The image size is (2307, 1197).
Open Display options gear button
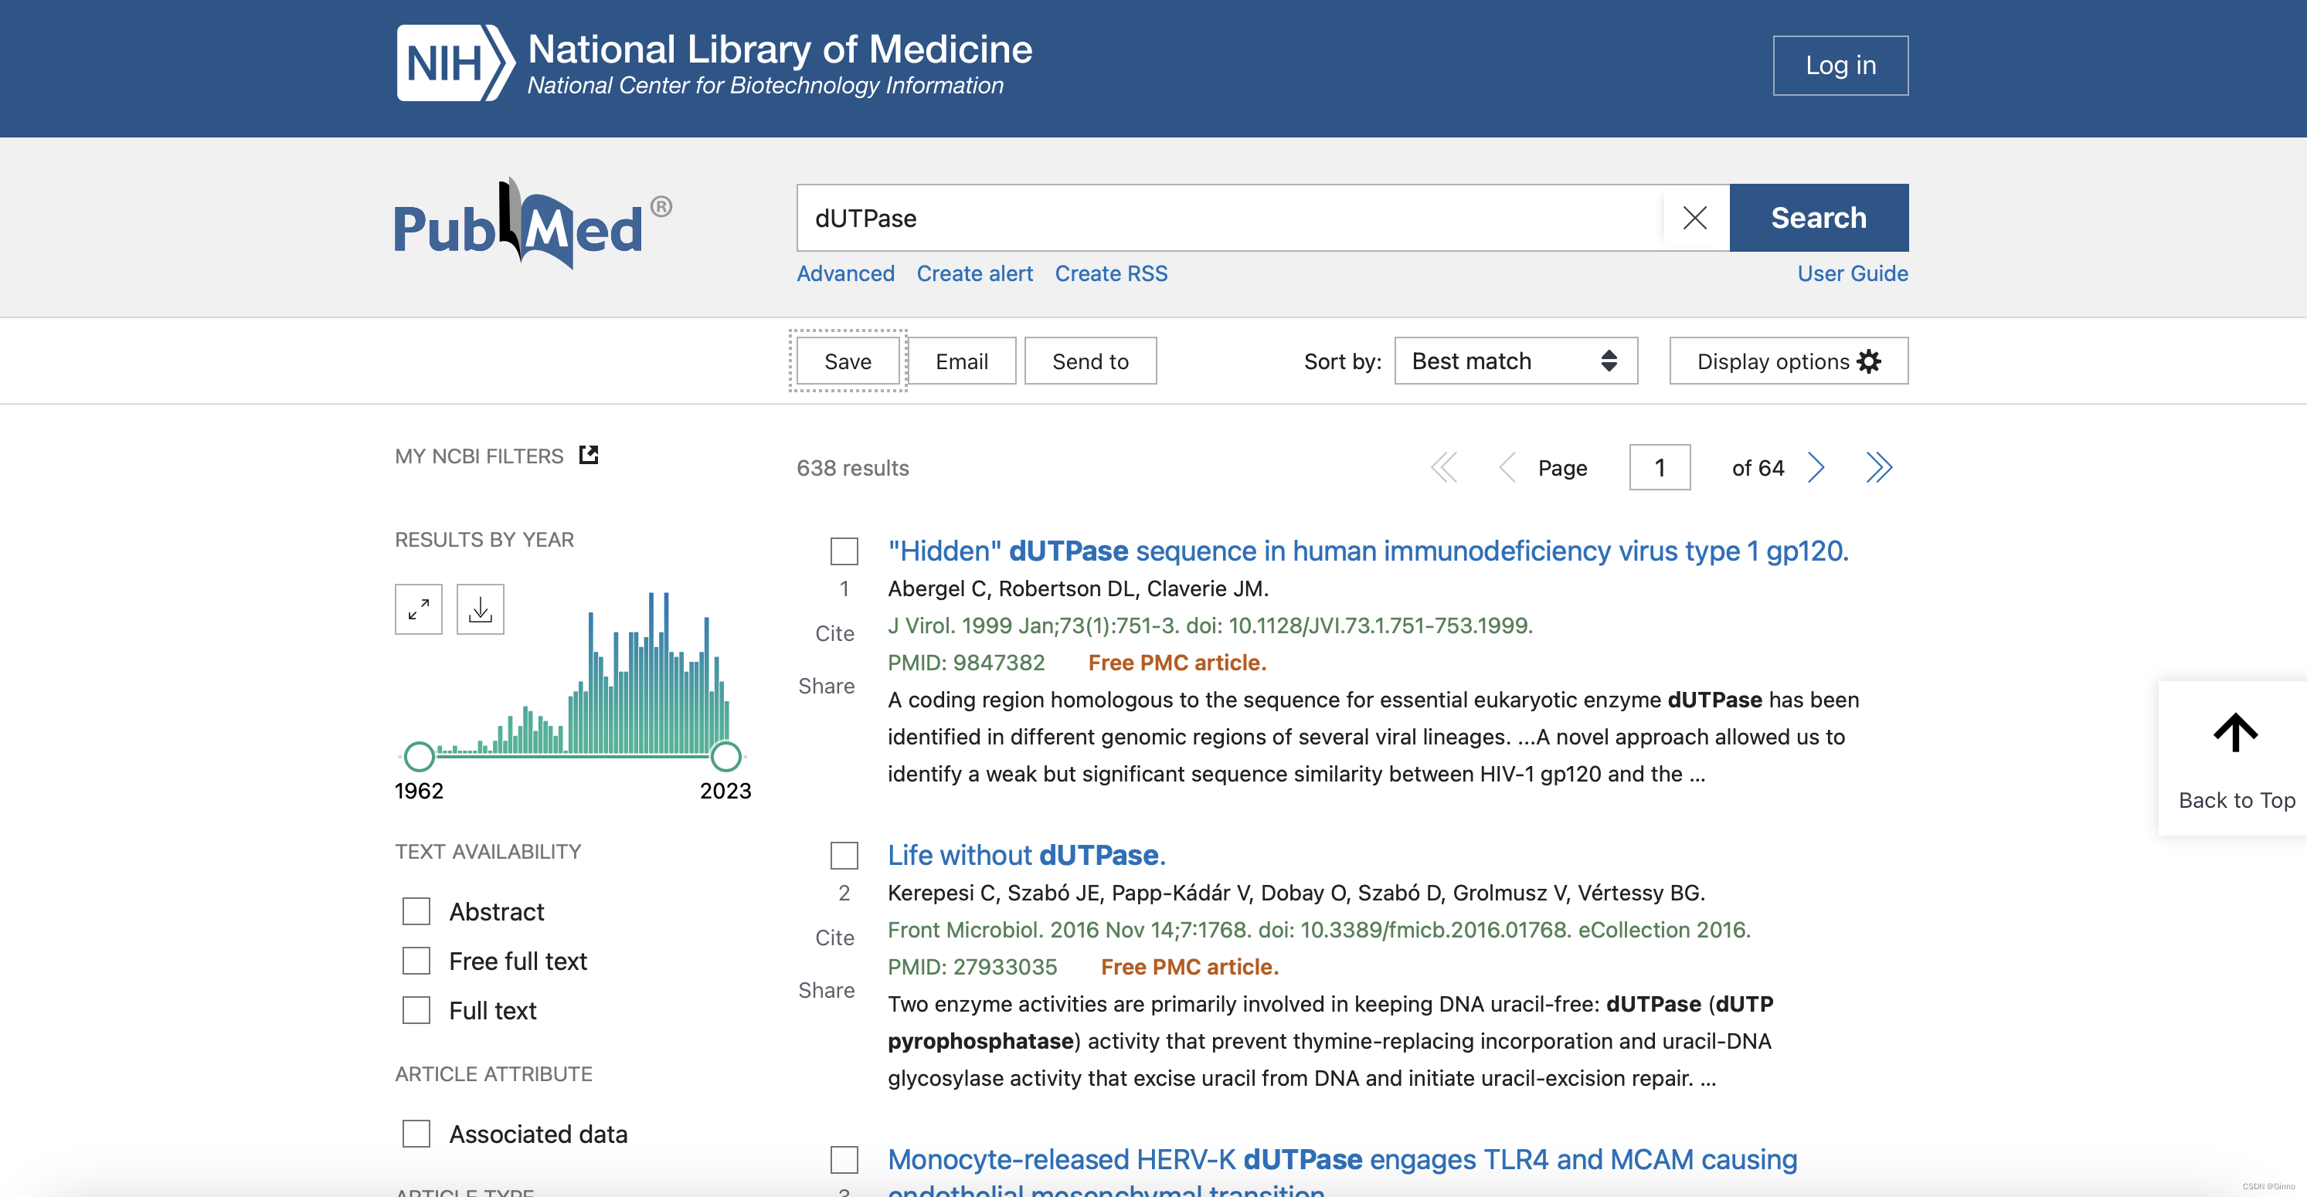point(1789,361)
